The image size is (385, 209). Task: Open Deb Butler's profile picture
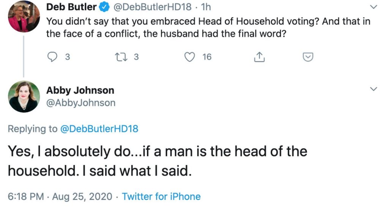[x=24, y=16]
